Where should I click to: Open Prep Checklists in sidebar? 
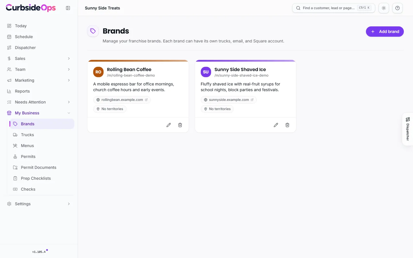pyautogui.click(x=42, y=178)
